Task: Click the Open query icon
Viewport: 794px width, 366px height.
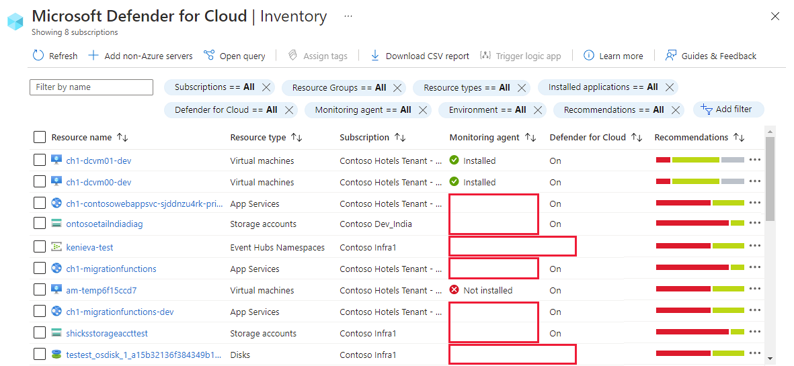Action: (209, 56)
